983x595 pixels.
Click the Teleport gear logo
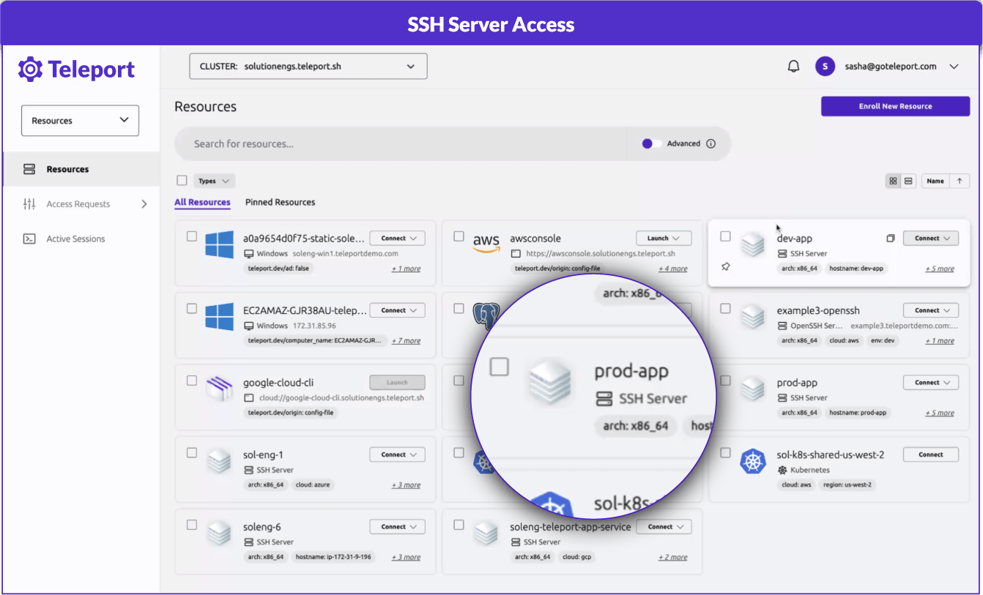(31, 70)
